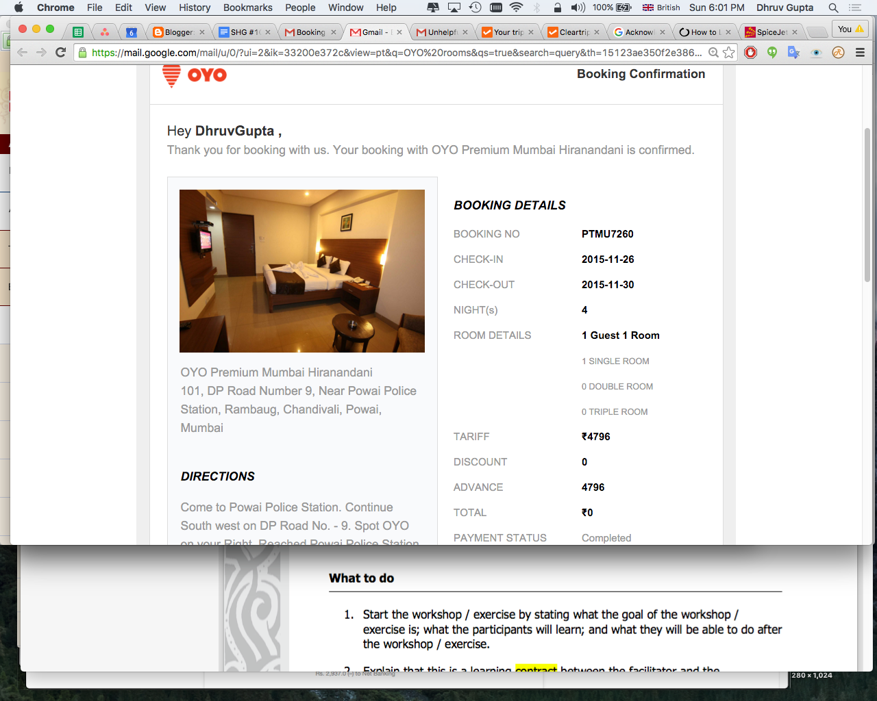
Task: Click the zoom magnifier icon in the address bar
Action: [x=713, y=53]
